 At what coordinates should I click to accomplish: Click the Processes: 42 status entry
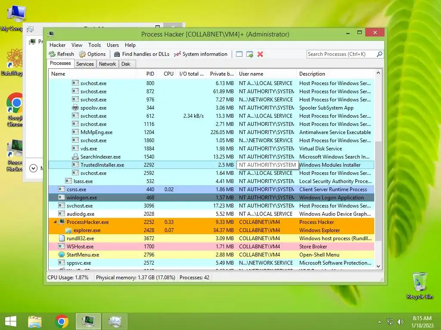[x=194, y=278]
